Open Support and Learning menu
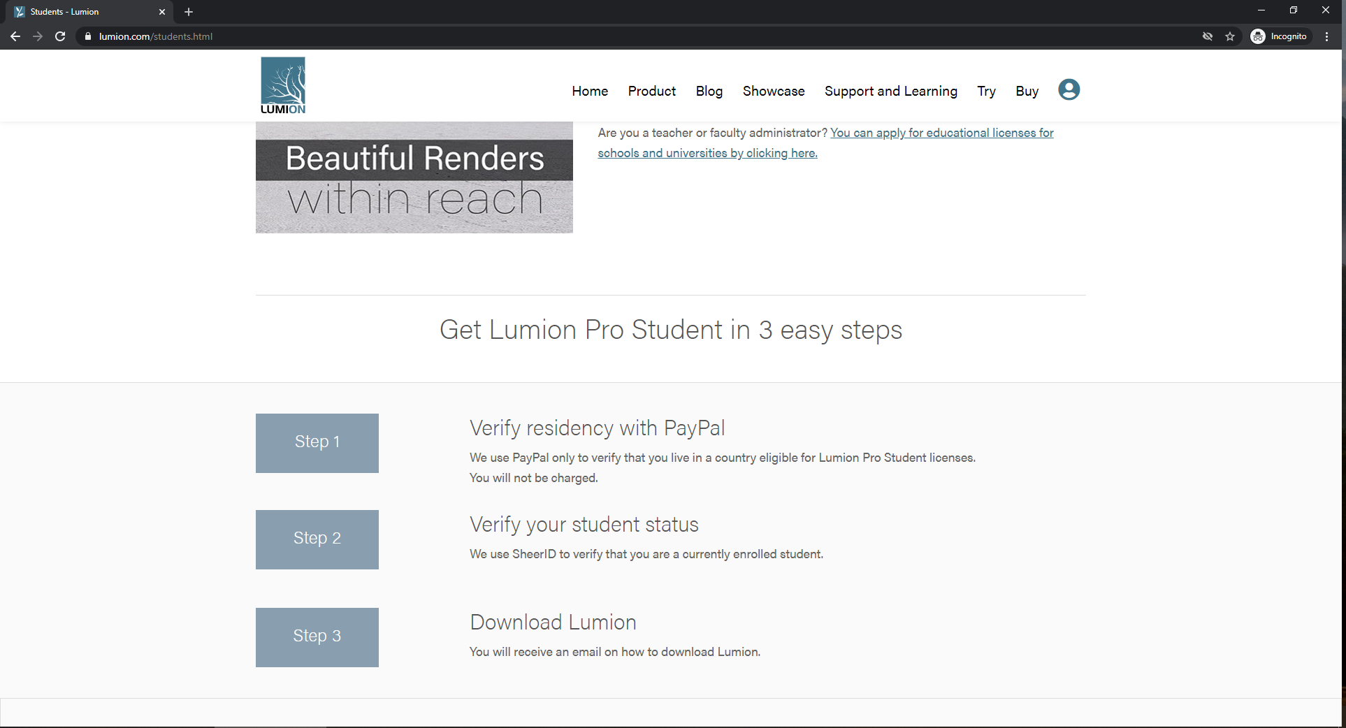The width and height of the screenshot is (1346, 728). pyautogui.click(x=890, y=91)
